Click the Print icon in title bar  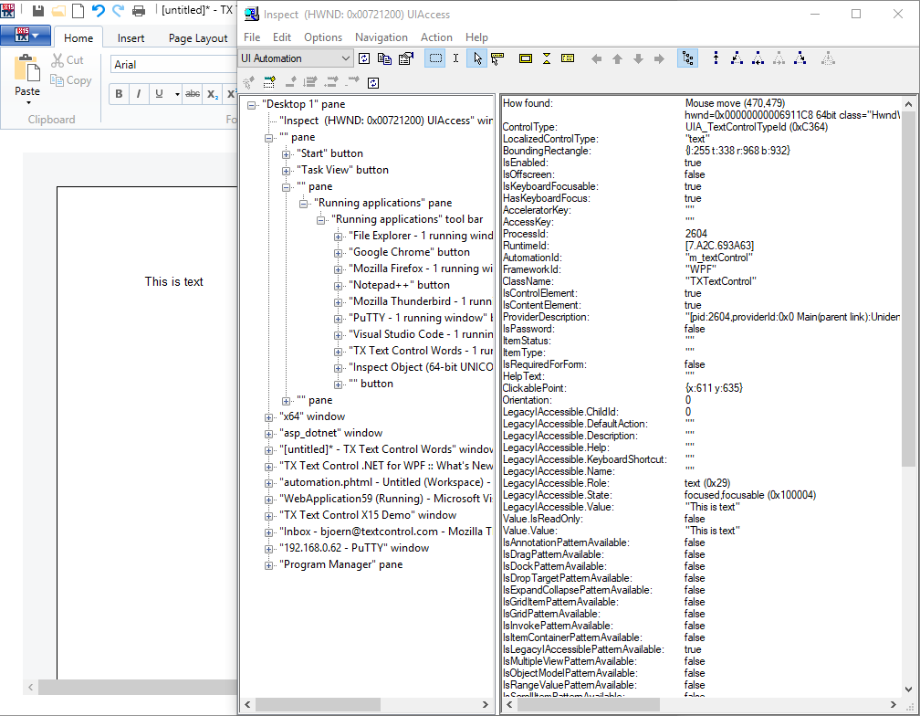(x=139, y=11)
